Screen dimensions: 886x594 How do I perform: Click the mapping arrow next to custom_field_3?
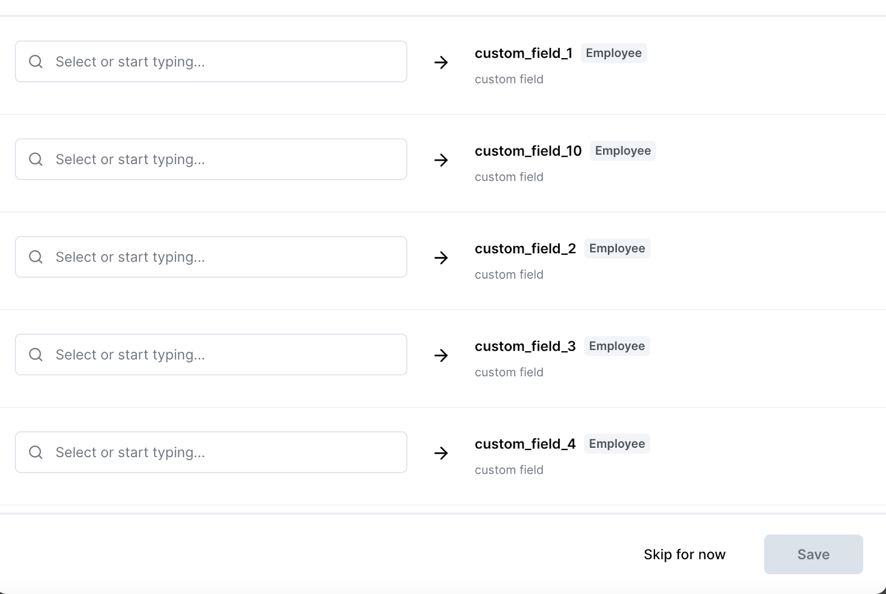point(441,355)
